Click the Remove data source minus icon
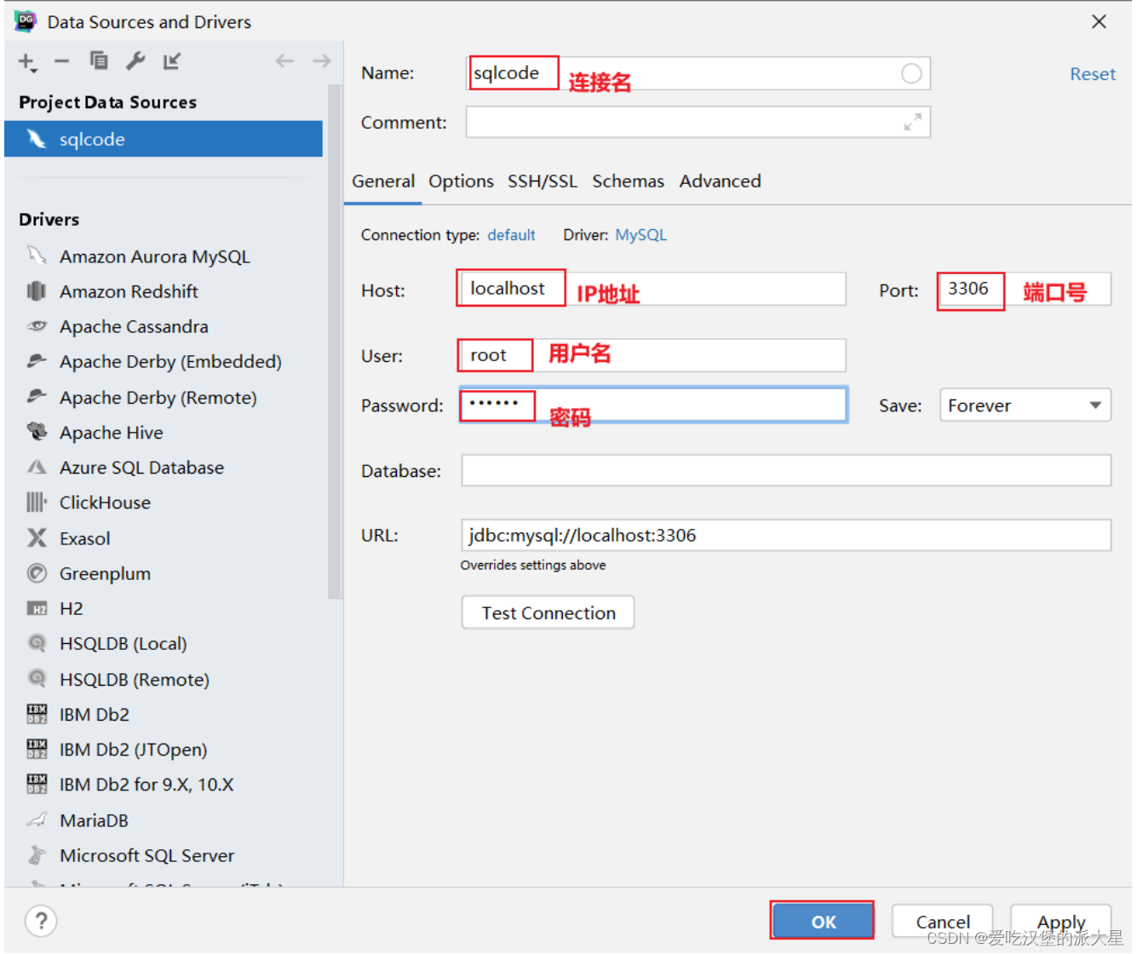The width and height of the screenshot is (1137, 954). (x=61, y=61)
